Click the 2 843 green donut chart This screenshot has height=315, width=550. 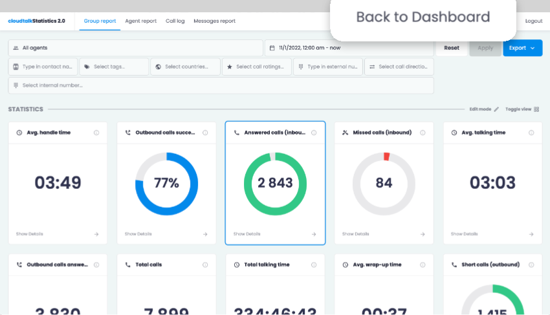pyautogui.click(x=276, y=184)
